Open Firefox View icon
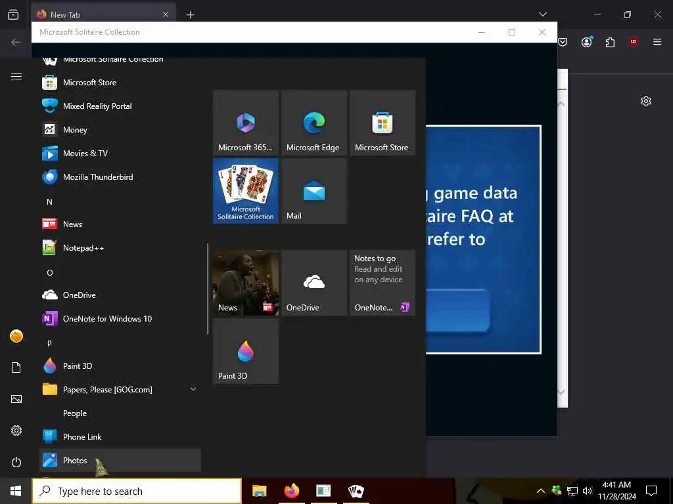 point(13,14)
